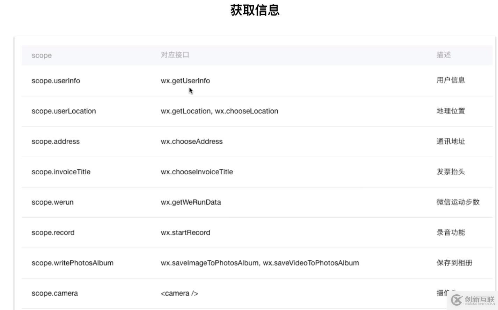The width and height of the screenshot is (498, 310).
Task: Click the wx.startRecord cell
Action: point(185,233)
